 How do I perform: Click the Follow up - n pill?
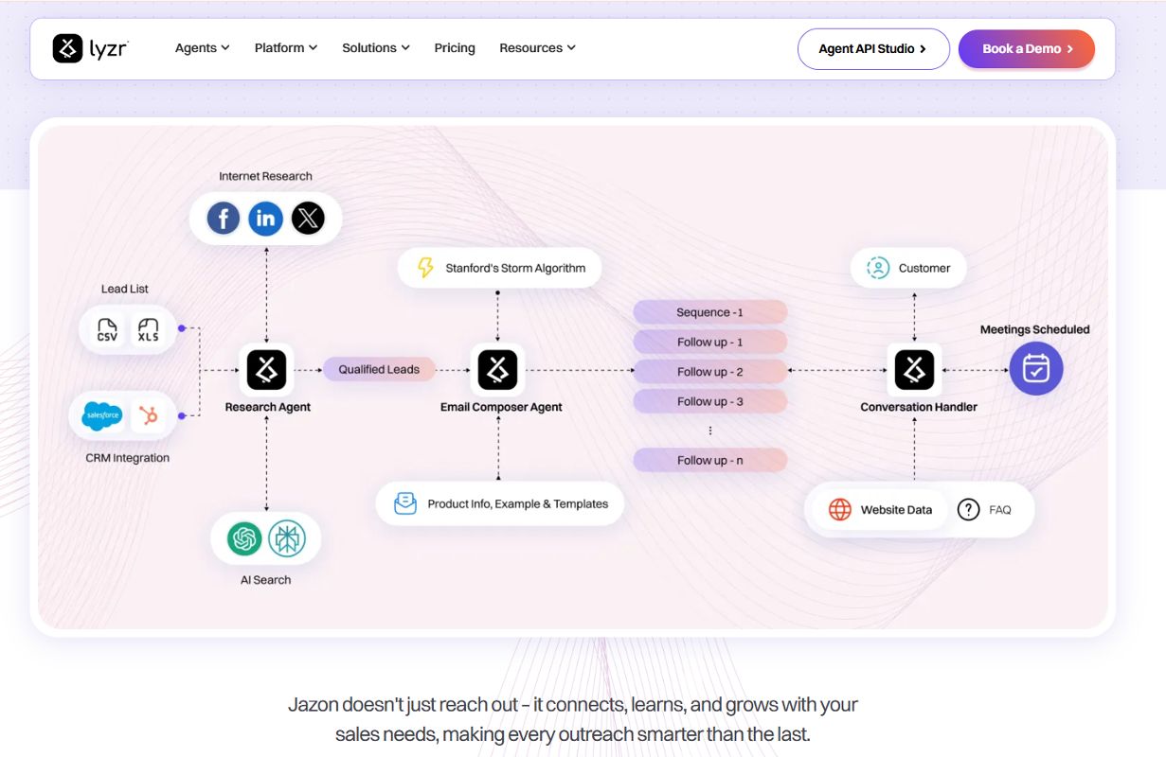pyautogui.click(x=710, y=460)
